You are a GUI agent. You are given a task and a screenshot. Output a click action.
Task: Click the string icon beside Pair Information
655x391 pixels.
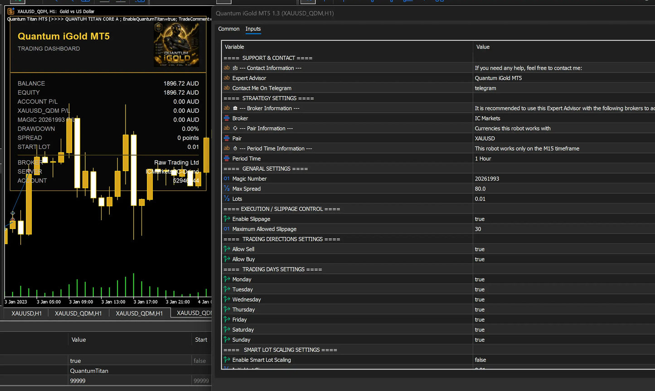pos(227,128)
